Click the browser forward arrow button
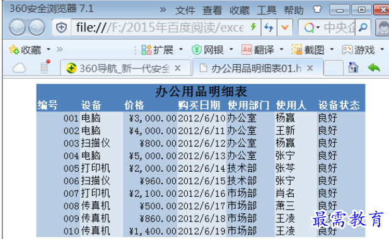389x239 pixels. (37, 28)
